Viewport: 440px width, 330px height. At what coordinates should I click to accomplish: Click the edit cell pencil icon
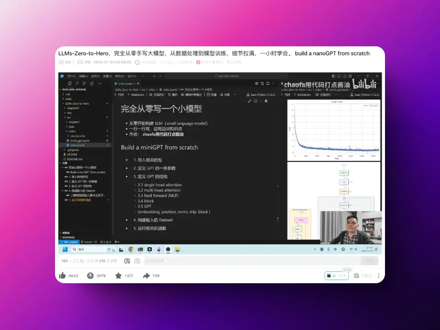[x=250, y=101]
